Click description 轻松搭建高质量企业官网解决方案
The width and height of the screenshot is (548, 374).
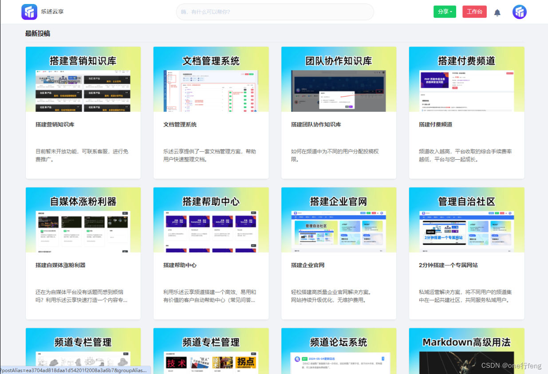tap(331, 296)
